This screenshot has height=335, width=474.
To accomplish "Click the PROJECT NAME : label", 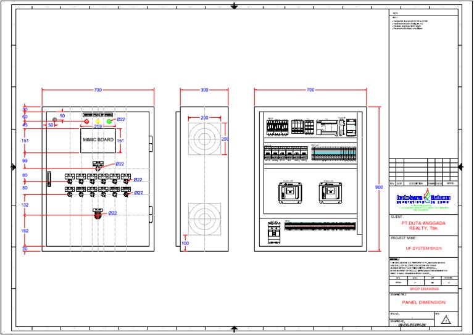I will [x=404, y=238].
